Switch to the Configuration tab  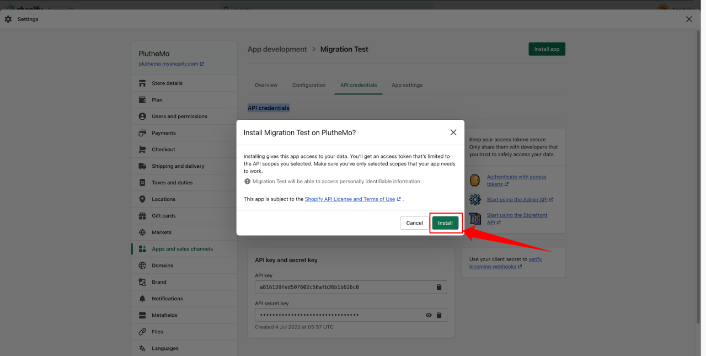pyautogui.click(x=309, y=85)
